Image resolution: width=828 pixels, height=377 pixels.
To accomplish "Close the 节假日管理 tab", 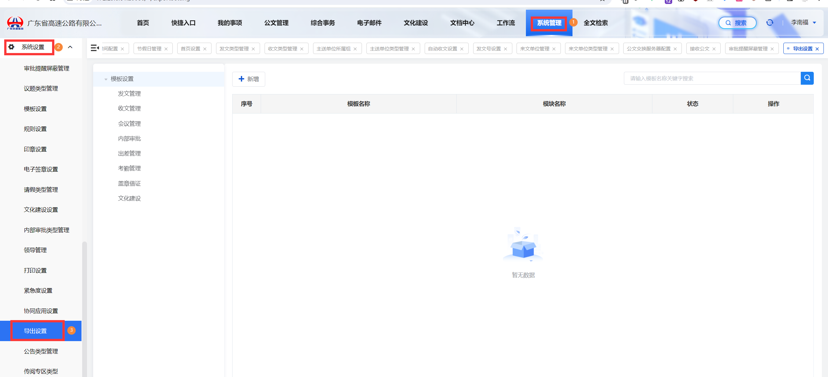I will pos(166,49).
